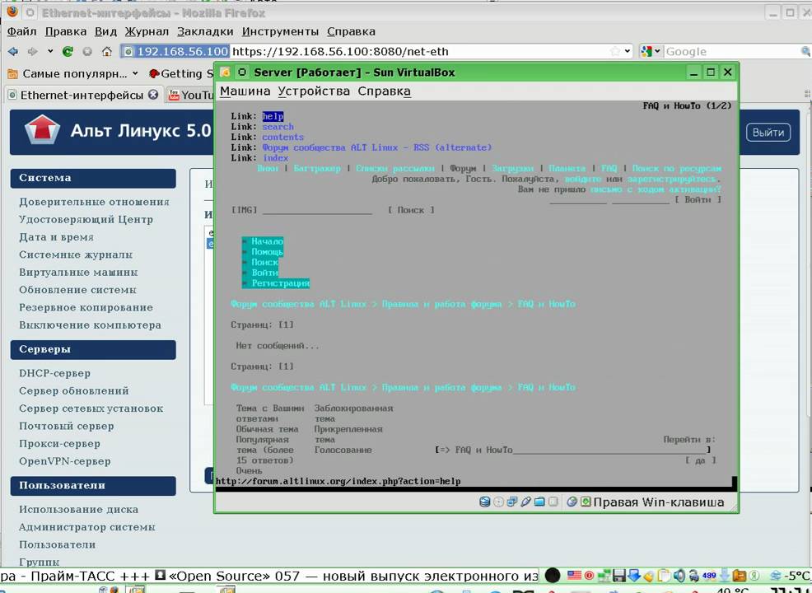Click VirtualBox optical disc status icon
This screenshot has height=593, width=812.
(498, 502)
